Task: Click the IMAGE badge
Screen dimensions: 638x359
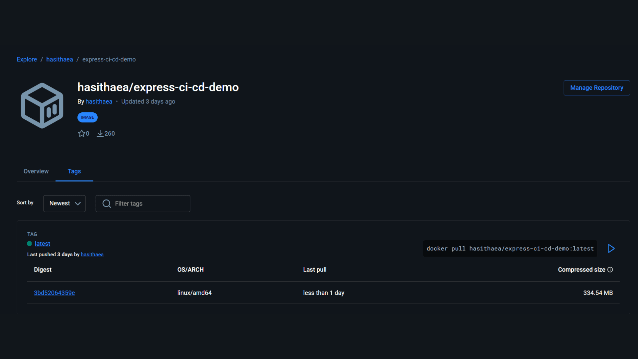Action: click(87, 117)
